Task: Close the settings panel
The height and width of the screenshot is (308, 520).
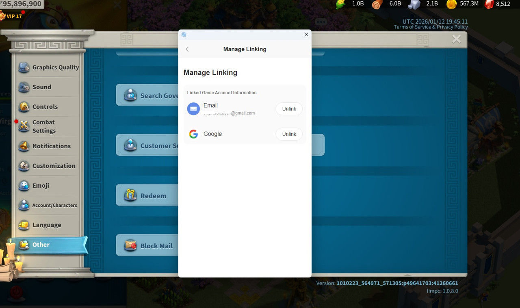Action: click(457, 39)
